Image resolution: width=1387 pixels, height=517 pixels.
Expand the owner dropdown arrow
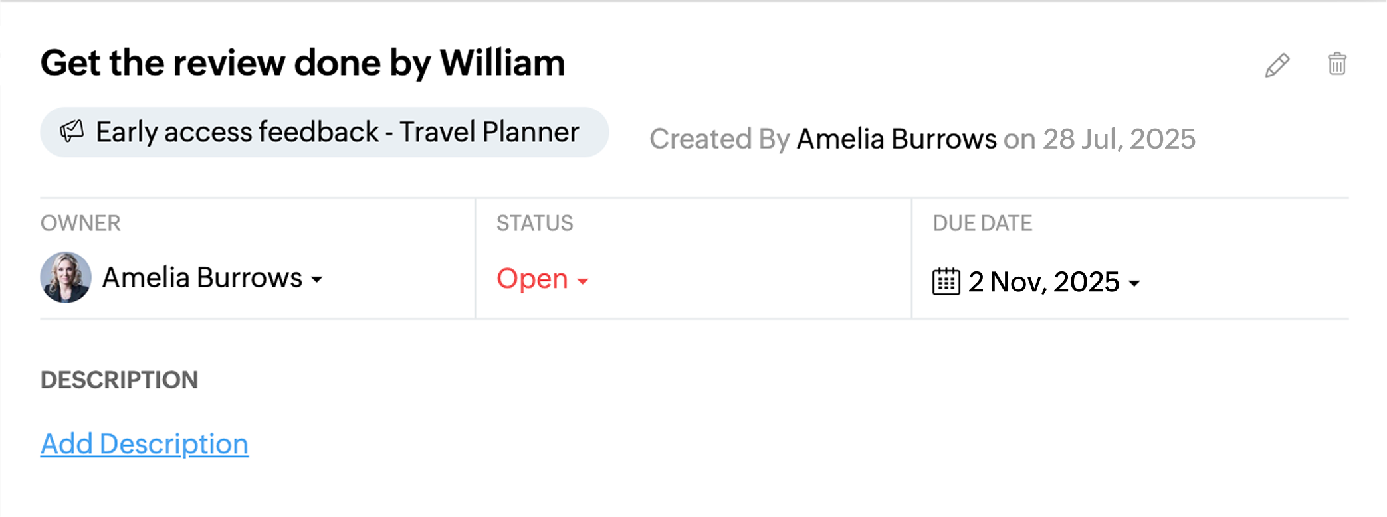pyautogui.click(x=317, y=279)
